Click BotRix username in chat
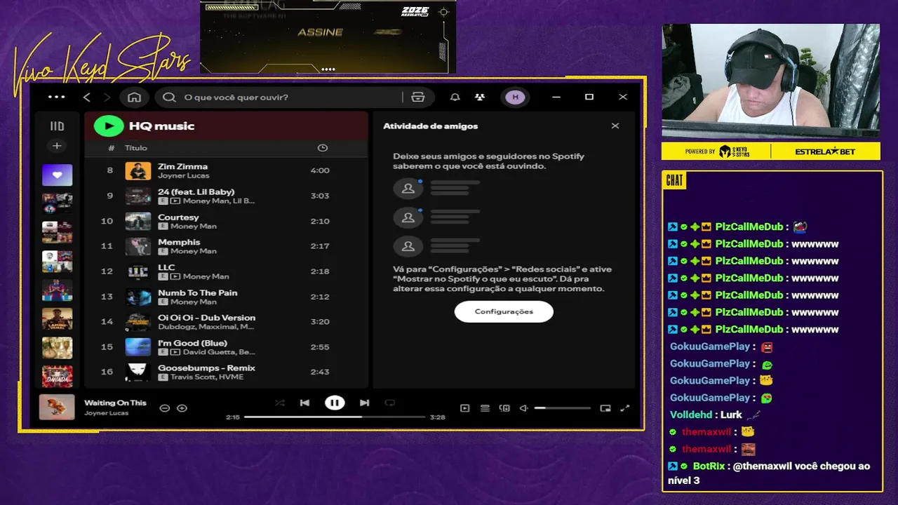The image size is (898, 505). tap(709, 466)
